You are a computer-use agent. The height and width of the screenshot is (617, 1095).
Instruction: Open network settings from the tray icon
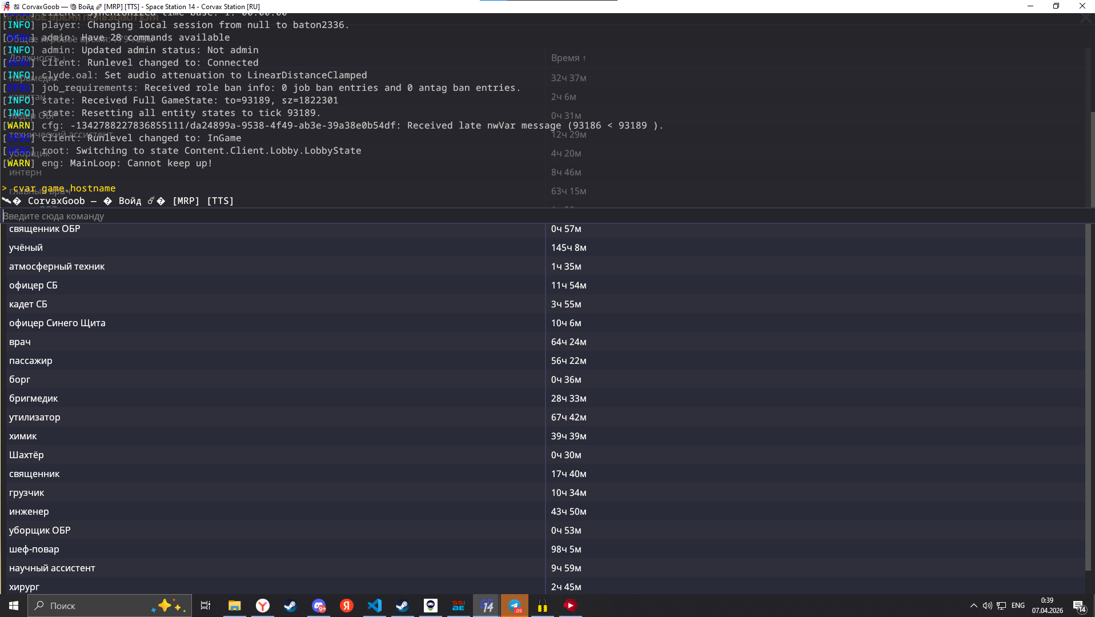1001,606
